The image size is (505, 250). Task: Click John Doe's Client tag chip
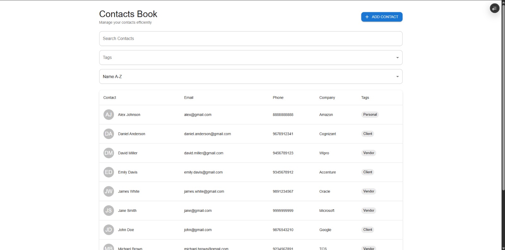[368, 230]
